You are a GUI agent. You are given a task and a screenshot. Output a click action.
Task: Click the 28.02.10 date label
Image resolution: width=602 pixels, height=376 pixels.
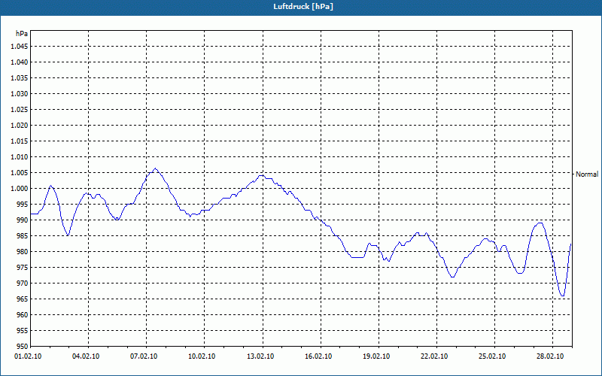click(x=550, y=356)
